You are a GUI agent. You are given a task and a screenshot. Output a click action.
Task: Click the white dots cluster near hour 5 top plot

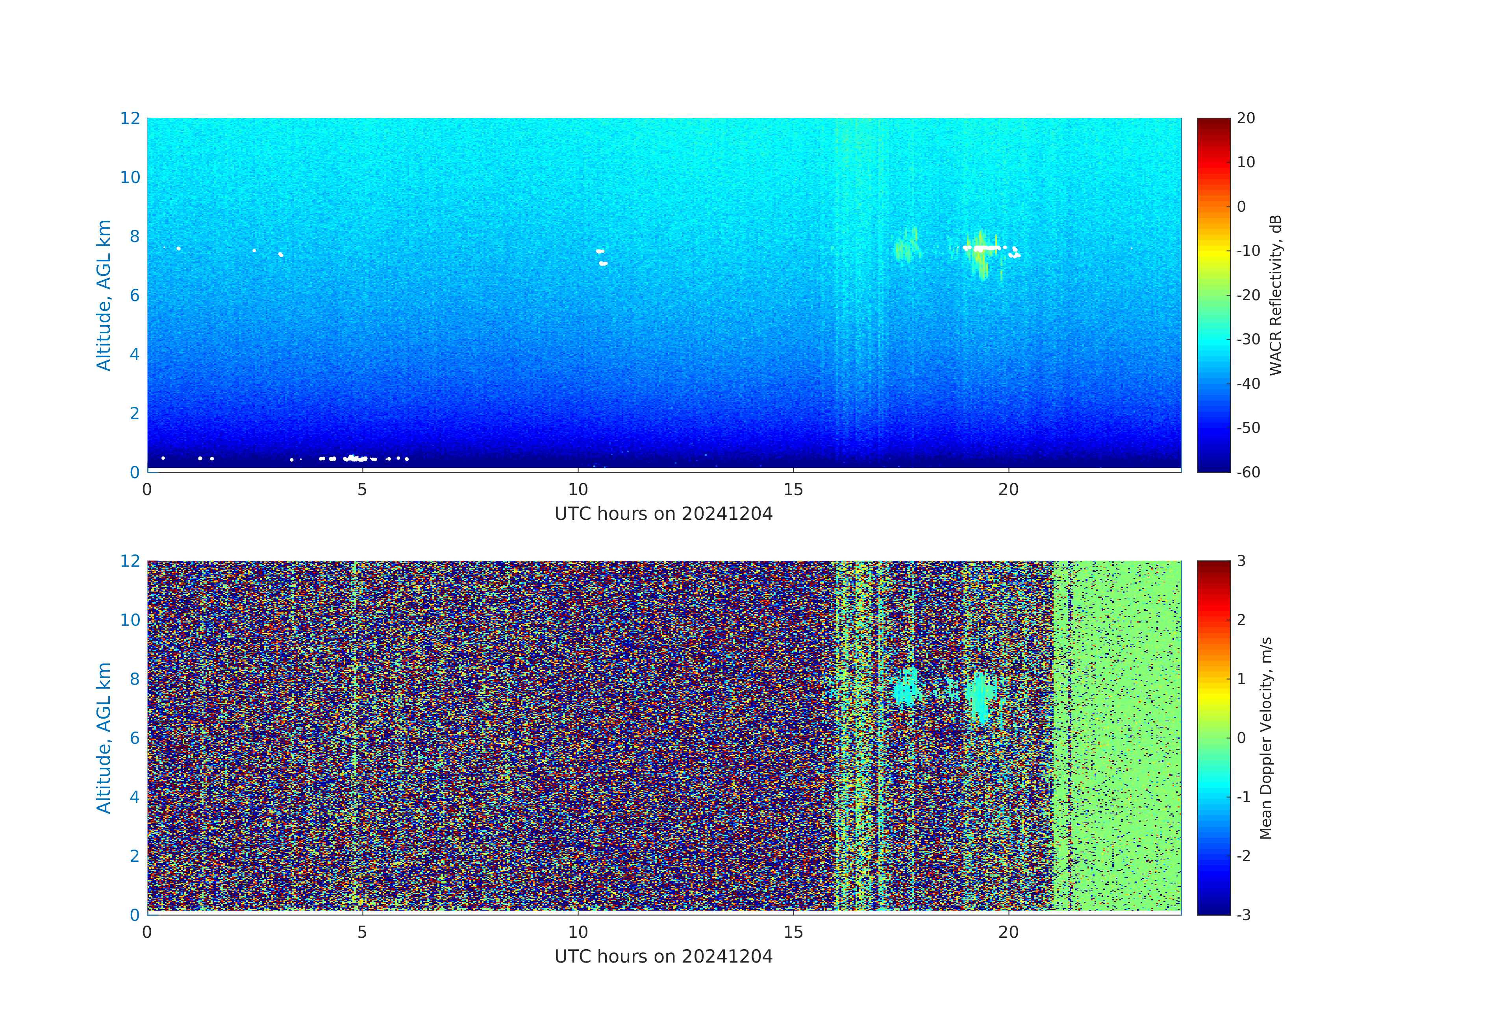[x=355, y=458]
